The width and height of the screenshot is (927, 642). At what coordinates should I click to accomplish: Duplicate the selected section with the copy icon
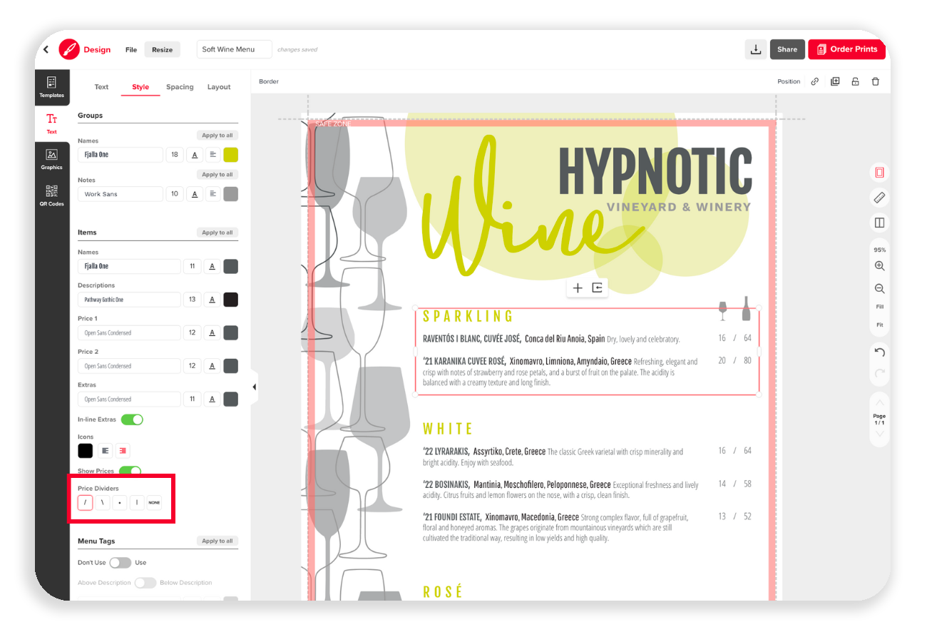[835, 81]
